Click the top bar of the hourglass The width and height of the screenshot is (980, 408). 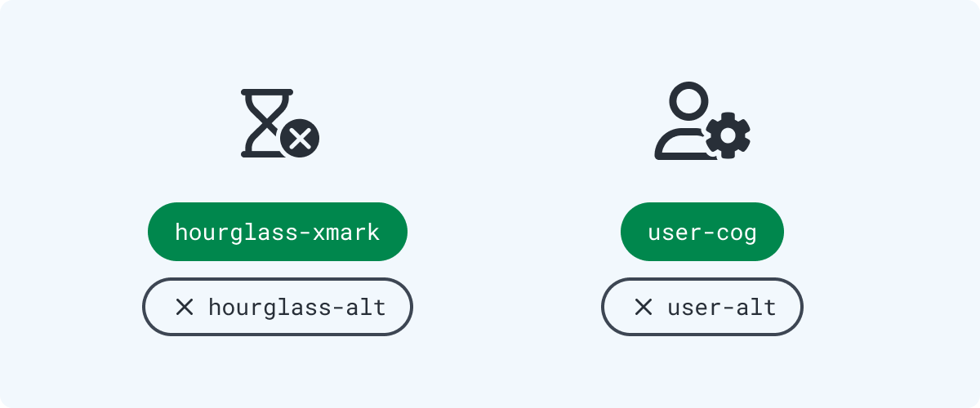pos(266,92)
